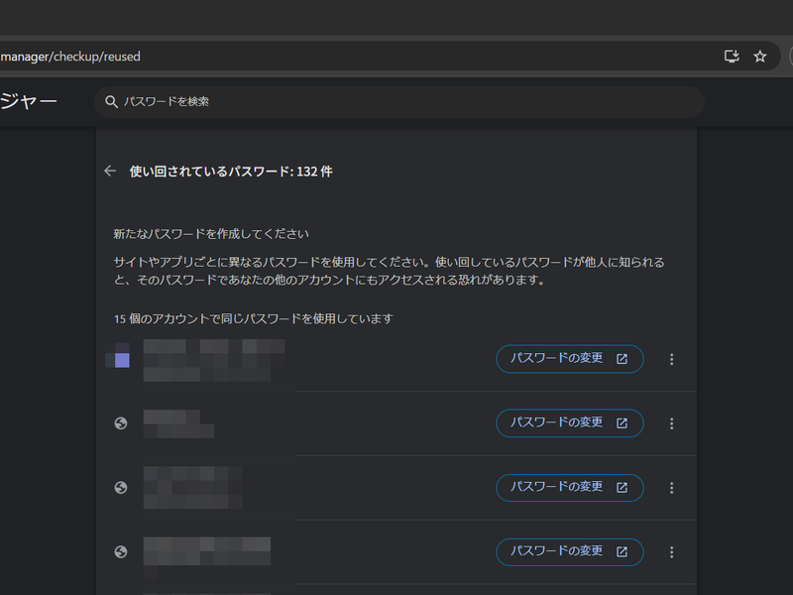Click inside the browser address bar
Image resolution: width=793 pixels, height=595 pixels.
click(297, 57)
